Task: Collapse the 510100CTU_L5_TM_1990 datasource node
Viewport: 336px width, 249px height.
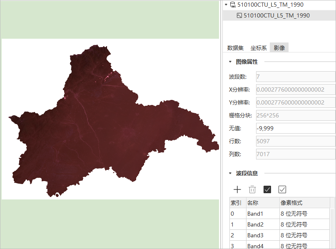Action: 226,5
